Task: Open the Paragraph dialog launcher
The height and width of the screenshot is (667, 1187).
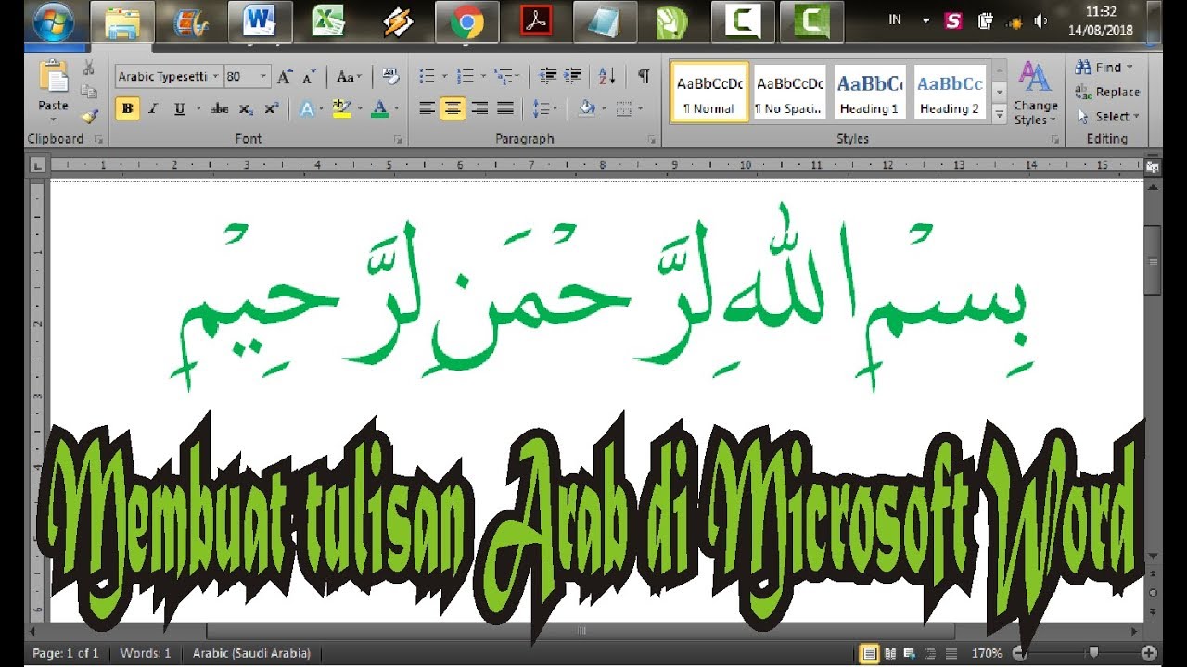Action: pos(652,140)
